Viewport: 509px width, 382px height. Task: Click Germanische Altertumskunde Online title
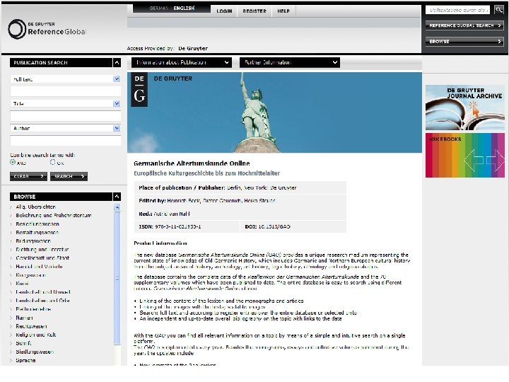coord(192,163)
